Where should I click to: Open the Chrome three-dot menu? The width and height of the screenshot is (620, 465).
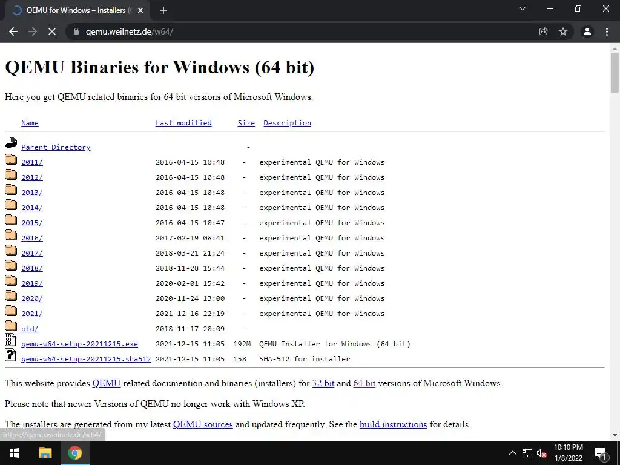coord(607,31)
